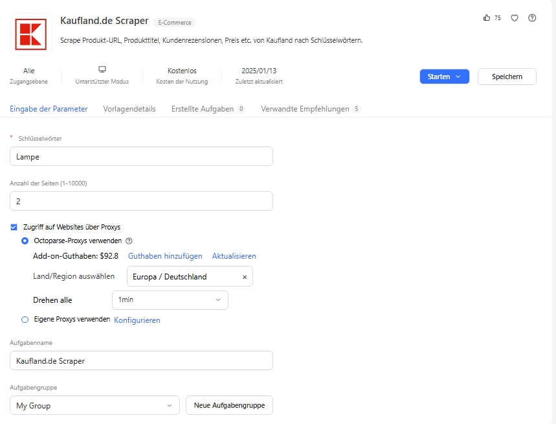Click the 2025/01/13 update date
Image resolution: width=556 pixels, height=424 pixels.
point(259,71)
